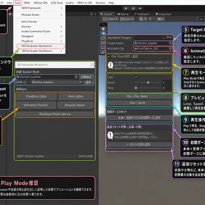
Task: Expand the Avatar Screenshot Studio submenu arrow
Action: (x=61, y=31)
